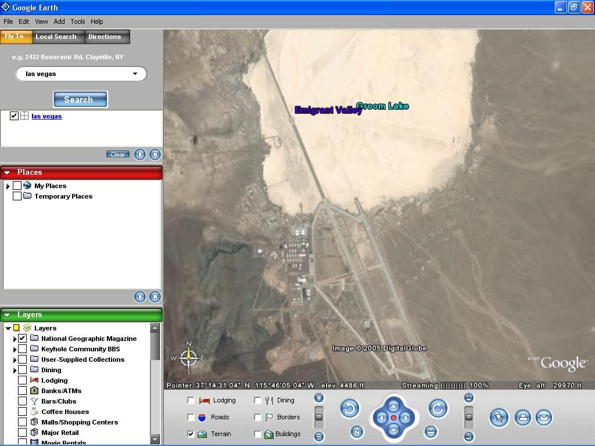
Task: Move view left with navigation pad arrow
Action: tap(381, 418)
